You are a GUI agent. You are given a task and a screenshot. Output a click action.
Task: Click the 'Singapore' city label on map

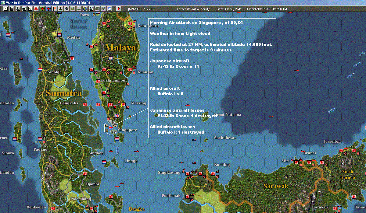127,130
